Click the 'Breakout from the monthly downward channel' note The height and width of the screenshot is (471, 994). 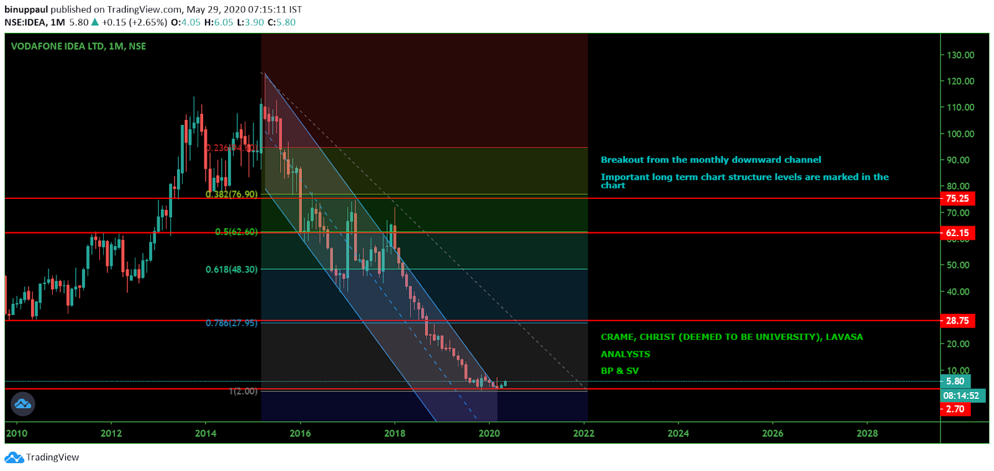tap(711, 160)
